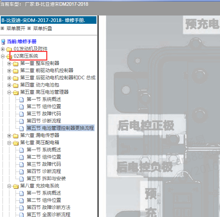Open 第一章 整车控制器 chapter

pyautogui.click(x=40, y=63)
